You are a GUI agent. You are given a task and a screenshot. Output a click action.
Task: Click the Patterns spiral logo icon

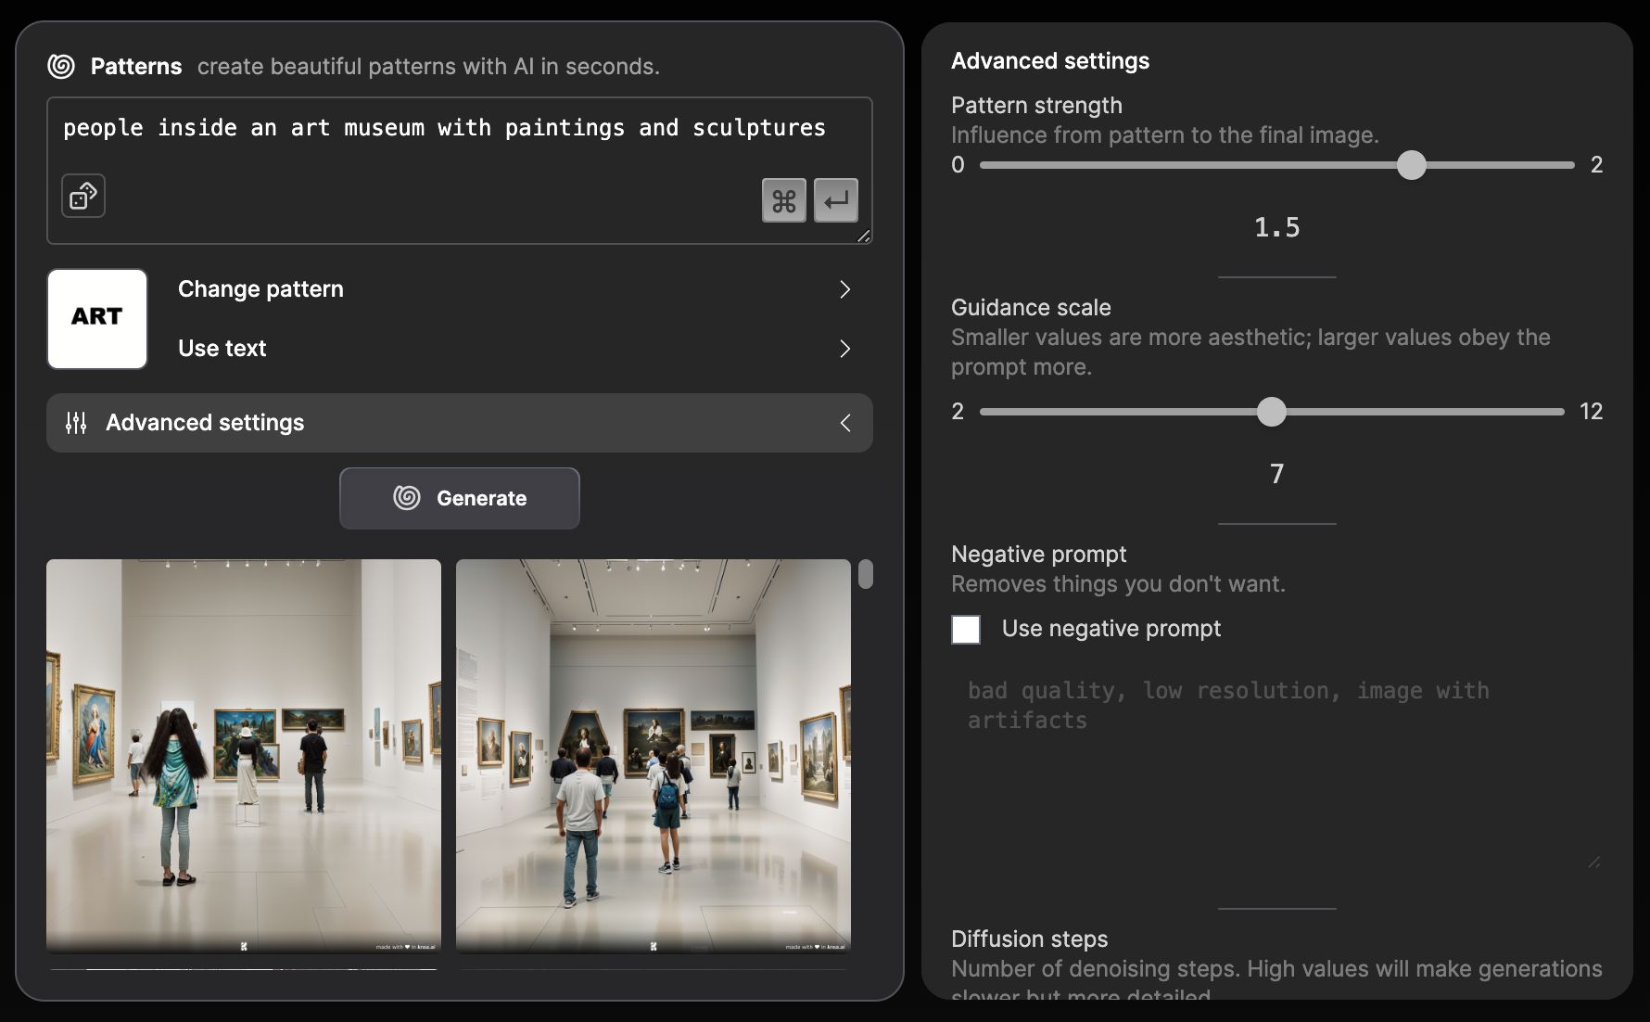(61, 66)
